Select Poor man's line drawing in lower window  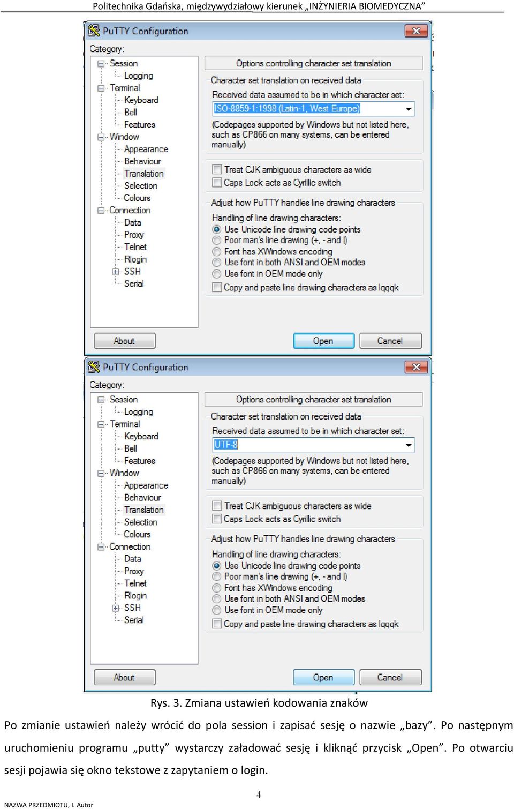pos(217,576)
